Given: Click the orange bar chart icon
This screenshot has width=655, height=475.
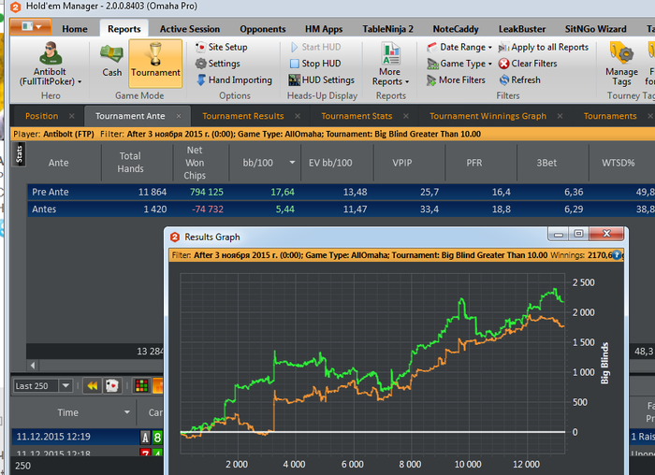Looking at the screenshot, I should pyautogui.click(x=159, y=385).
